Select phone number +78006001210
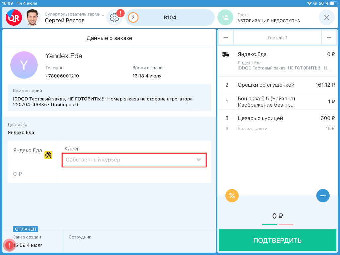Viewport: 340px width, 255px height. tap(62, 76)
